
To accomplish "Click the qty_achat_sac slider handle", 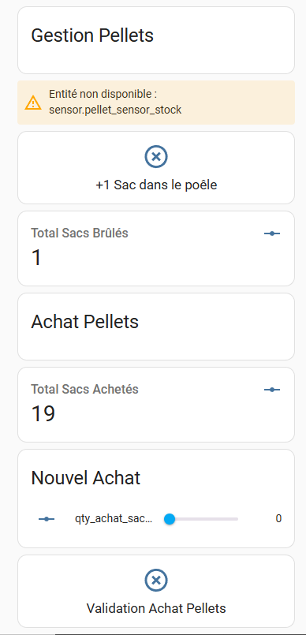I will point(170,519).
